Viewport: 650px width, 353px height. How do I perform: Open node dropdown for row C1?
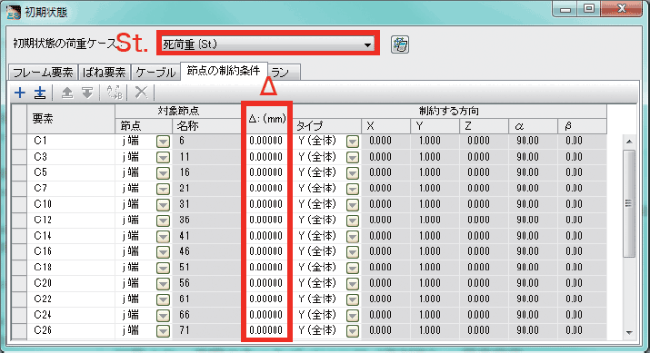point(164,142)
